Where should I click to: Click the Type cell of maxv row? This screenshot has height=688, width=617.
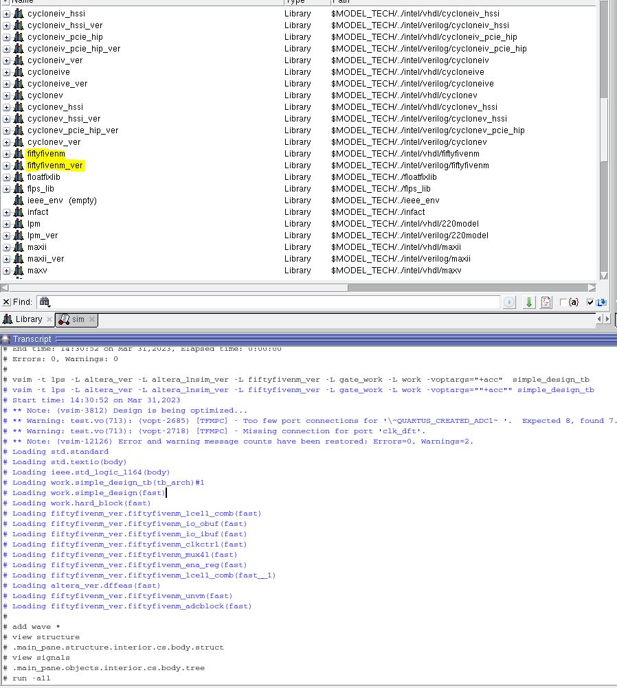298,271
